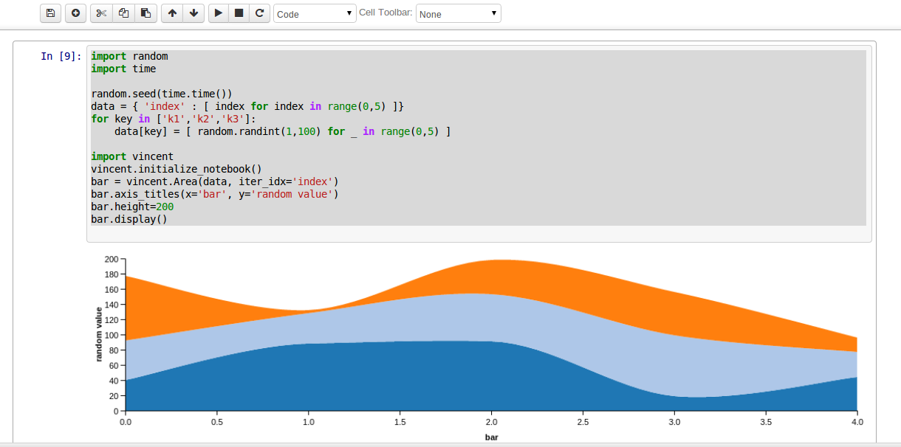Cut the selected cell with scissors icon
901x447 pixels.
[101, 13]
